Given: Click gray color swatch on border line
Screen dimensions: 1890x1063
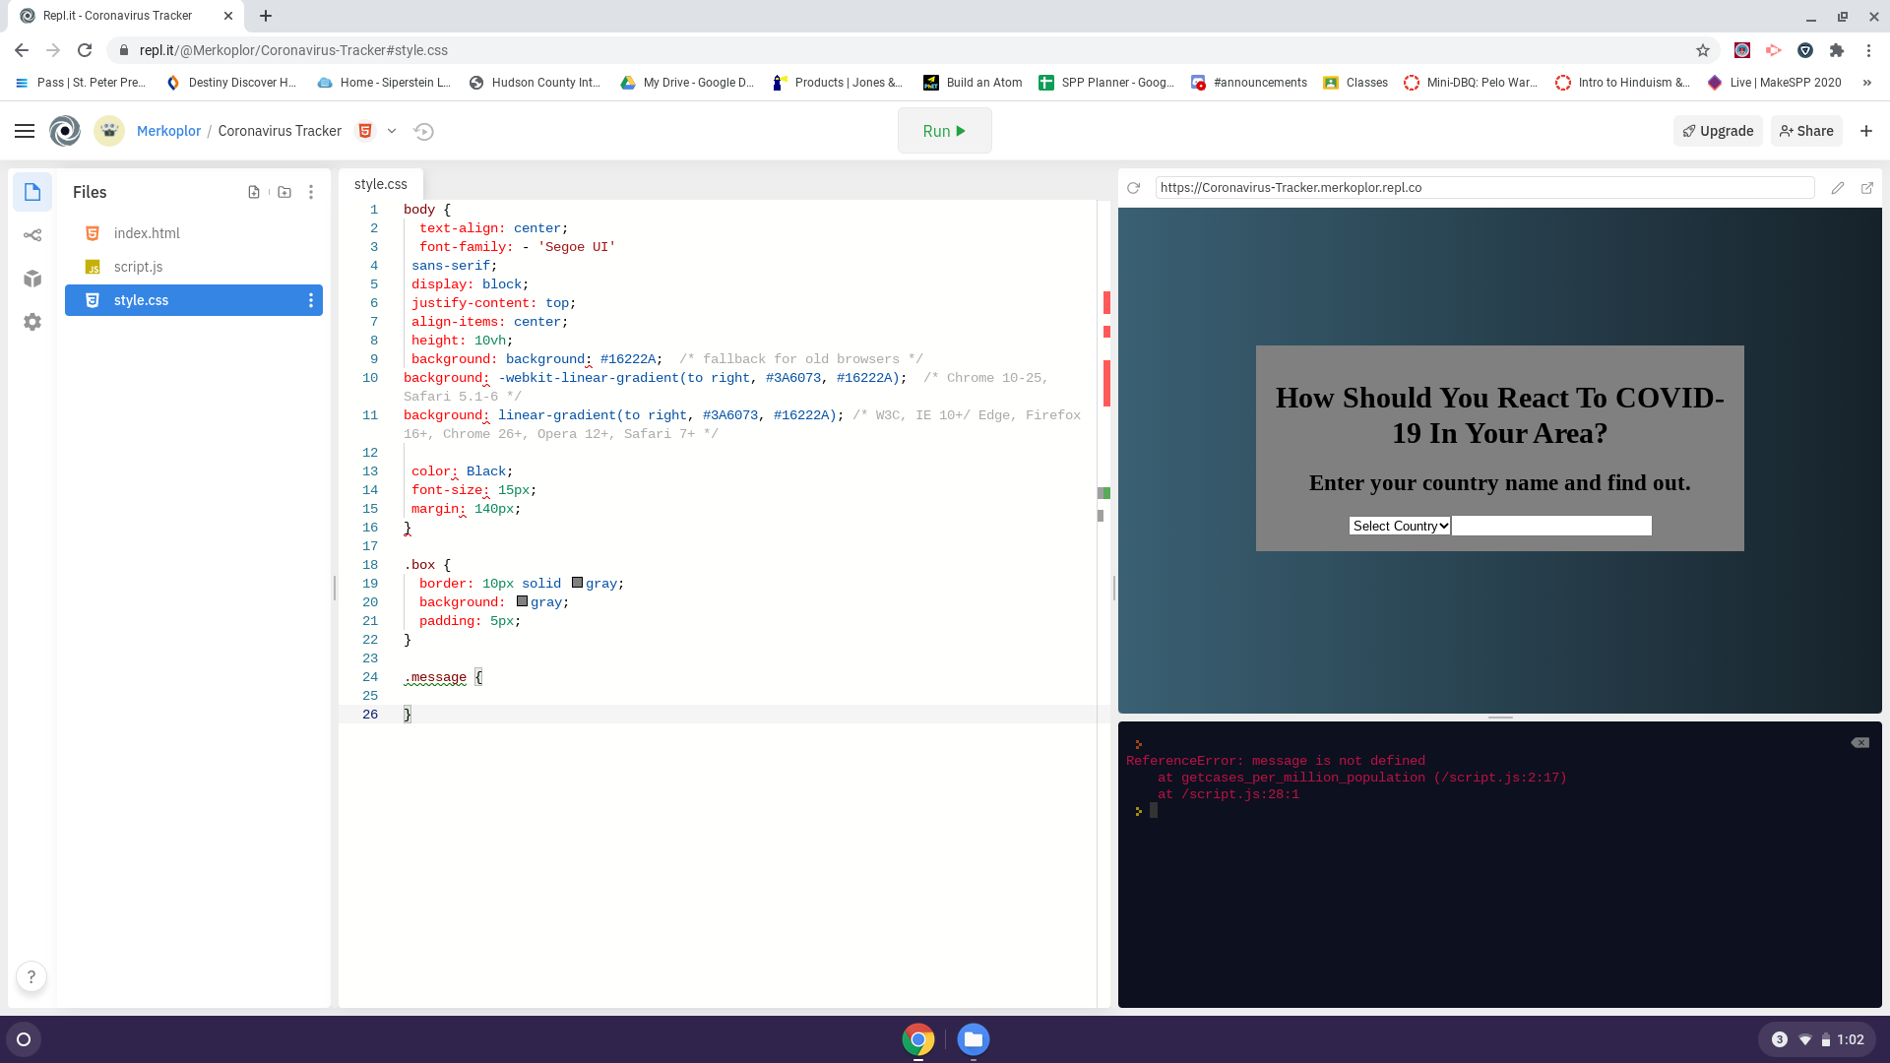Looking at the screenshot, I should pyautogui.click(x=577, y=583).
